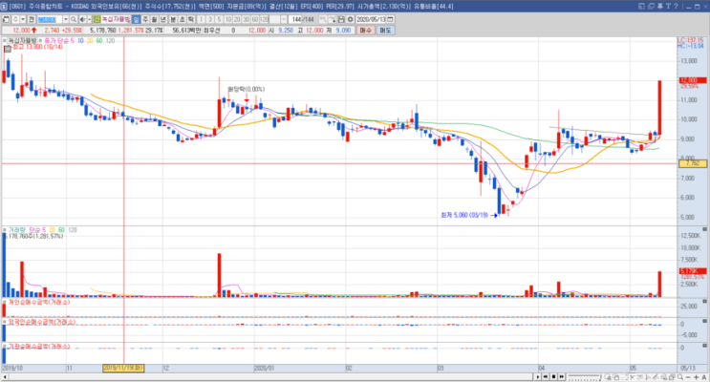Select the daily (일) period button
Screen dimensions: 710x382
136,19
